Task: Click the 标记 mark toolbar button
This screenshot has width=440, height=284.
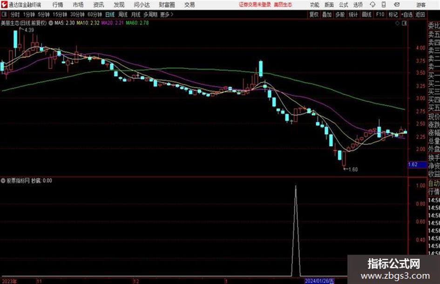Action: [393, 14]
